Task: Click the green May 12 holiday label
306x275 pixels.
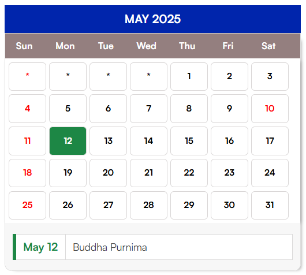Action: click(x=40, y=247)
